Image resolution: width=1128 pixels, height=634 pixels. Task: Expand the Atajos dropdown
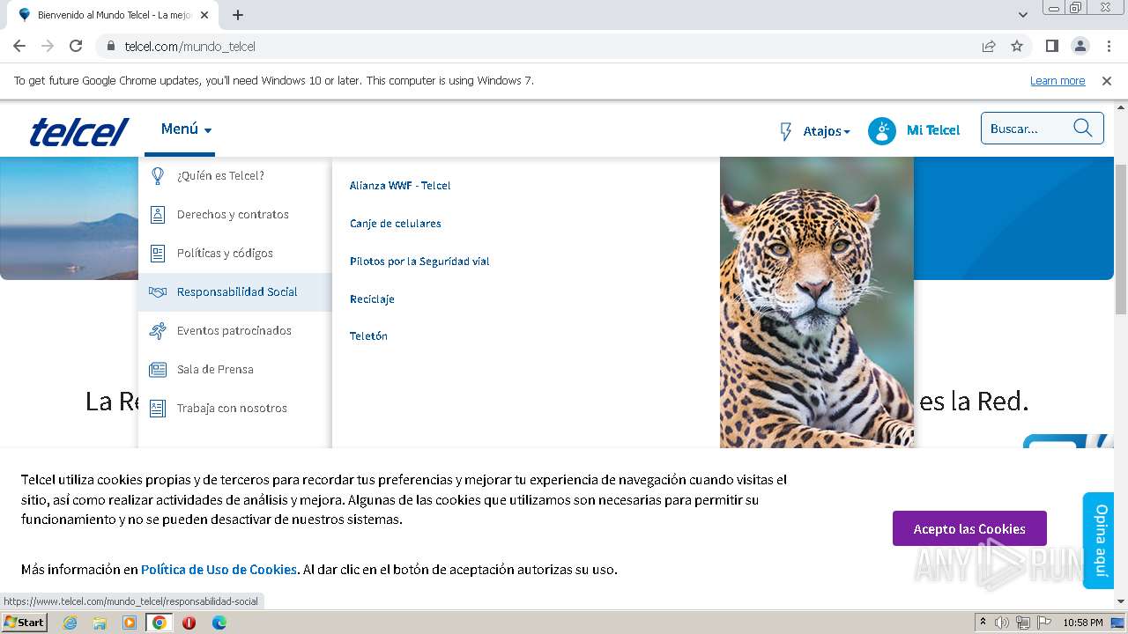point(826,131)
